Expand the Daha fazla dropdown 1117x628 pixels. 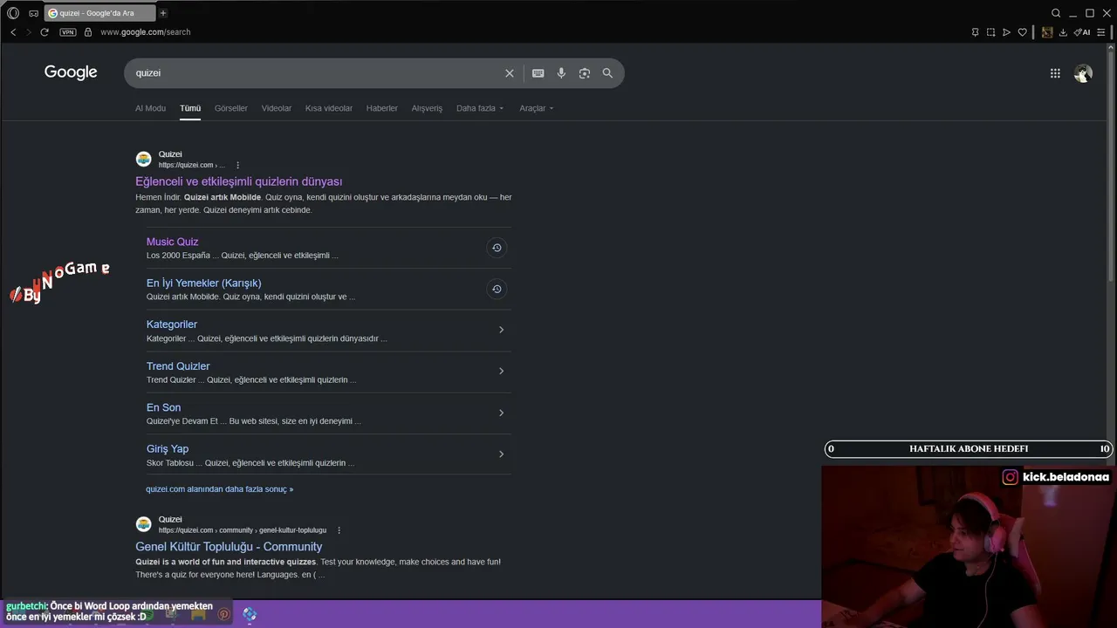tap(480, 108)
